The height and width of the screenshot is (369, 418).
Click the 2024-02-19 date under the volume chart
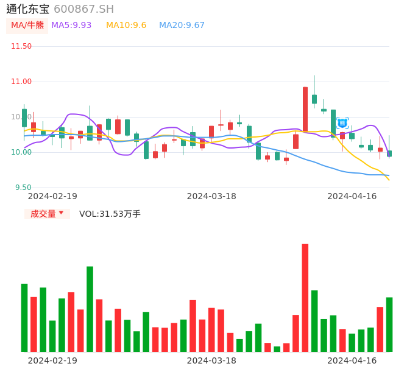(52, 360)
